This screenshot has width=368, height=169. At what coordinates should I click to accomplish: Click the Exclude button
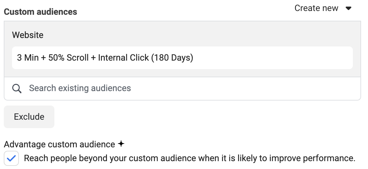coord(29,117)
